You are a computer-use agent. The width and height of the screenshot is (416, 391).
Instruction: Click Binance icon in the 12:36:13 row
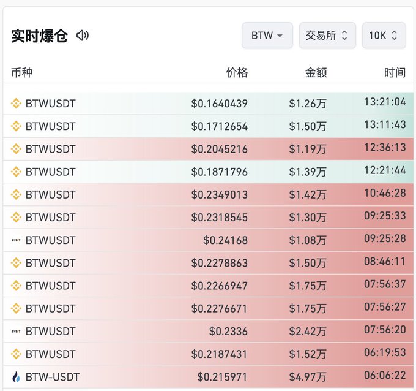(x=16, y=149)
